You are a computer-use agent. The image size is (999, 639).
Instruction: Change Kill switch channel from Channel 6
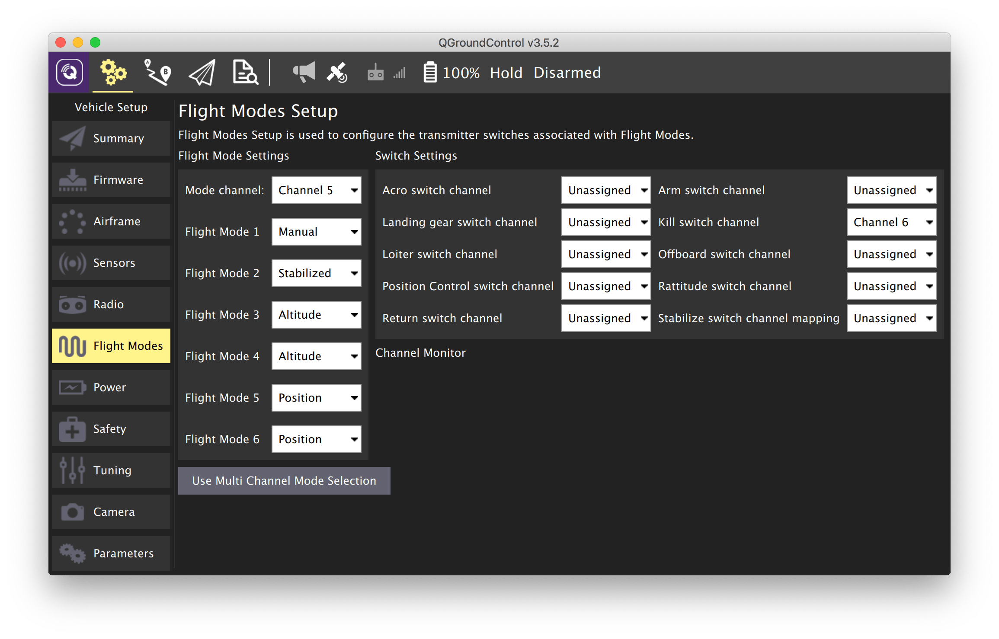892,222
